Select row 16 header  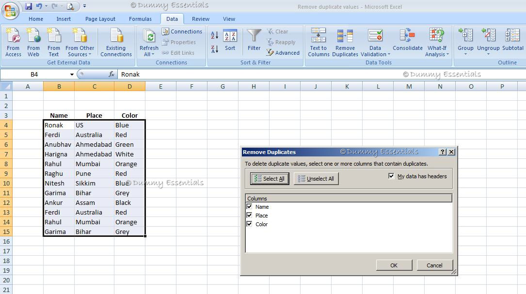click(6, 241)
